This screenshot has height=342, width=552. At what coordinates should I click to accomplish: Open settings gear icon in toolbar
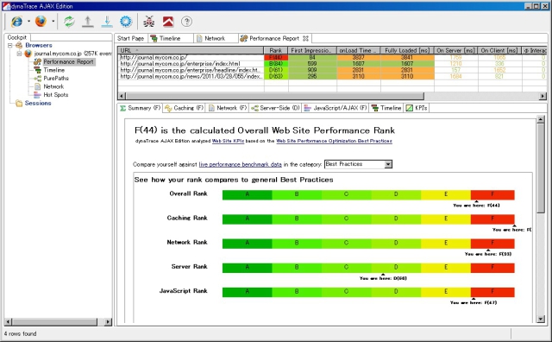pyautogui.click(x=126, y=22)
